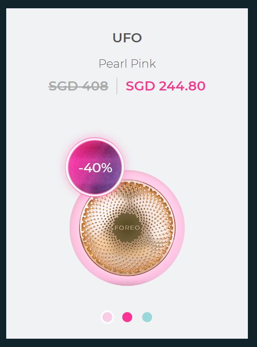
Task: Click the 244.80 amount in sale price
Action: click(x=182, y=86)
